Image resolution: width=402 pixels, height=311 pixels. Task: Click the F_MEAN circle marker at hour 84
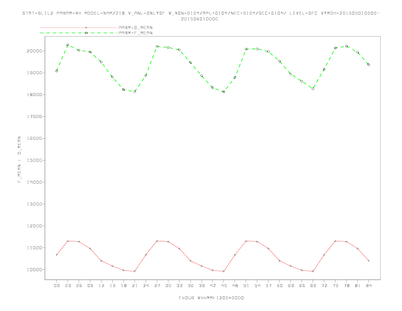(368, 65)
